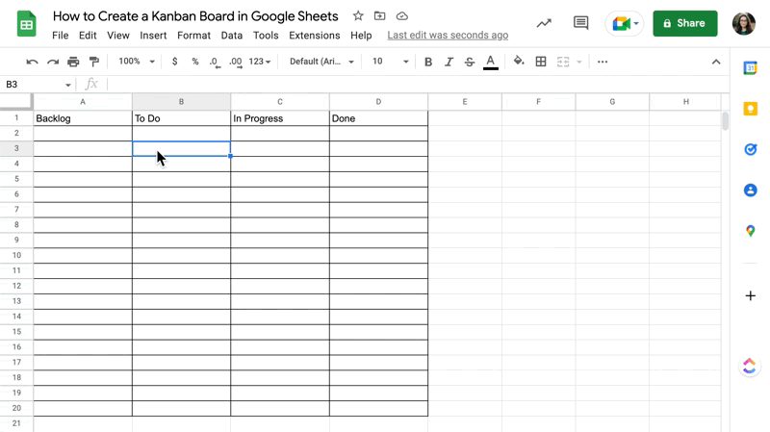Select the paint format roller

tap(93, 62)
